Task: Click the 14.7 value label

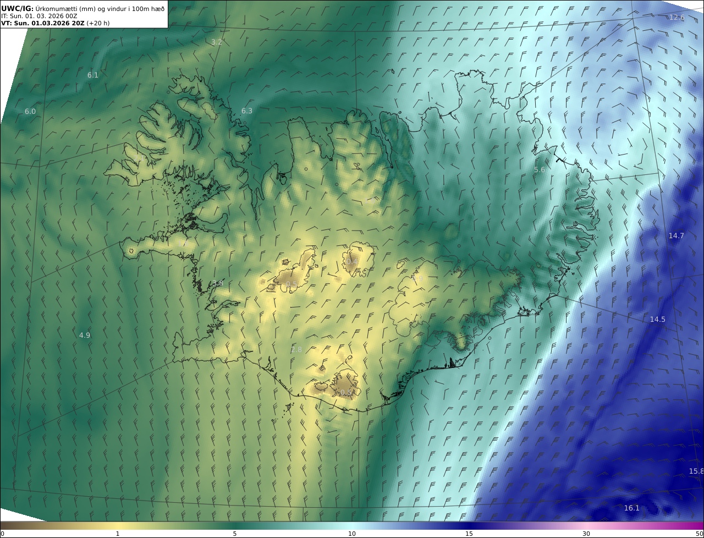Action: [676, 235]
